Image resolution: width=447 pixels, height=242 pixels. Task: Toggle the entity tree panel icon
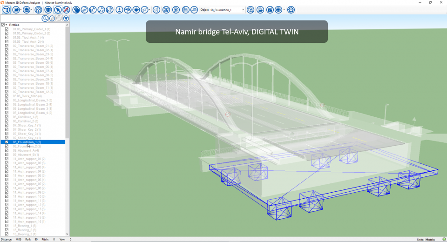pos(6,10)
